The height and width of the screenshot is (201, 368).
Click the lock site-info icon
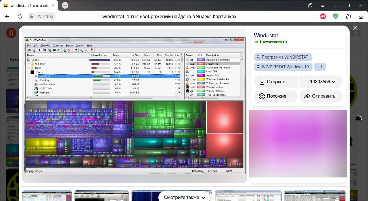point(31,16)
